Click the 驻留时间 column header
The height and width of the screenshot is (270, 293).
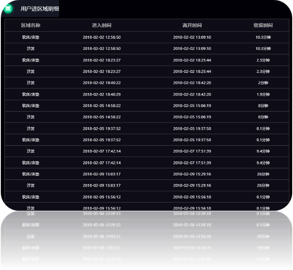(x=263, y=25)
